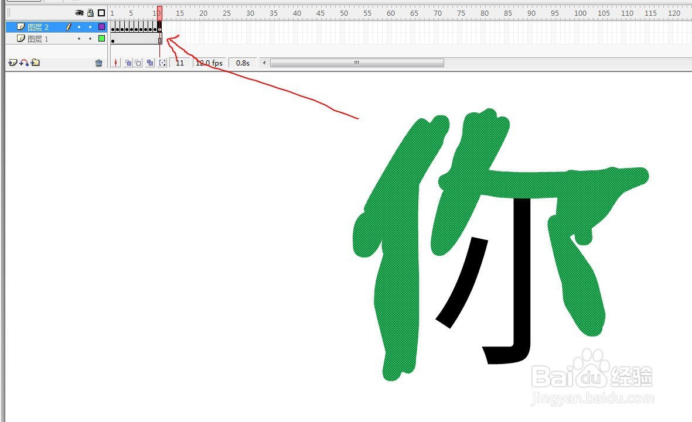The height and width of the screenshot is (422, 692).
Task: Click the Edit Multiple Frames icon
Action: point(150,62)
